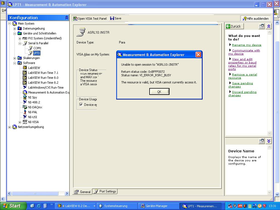Select the NI-VISA icon
Screen dimensions: 280x210
(x=25, y=122)
